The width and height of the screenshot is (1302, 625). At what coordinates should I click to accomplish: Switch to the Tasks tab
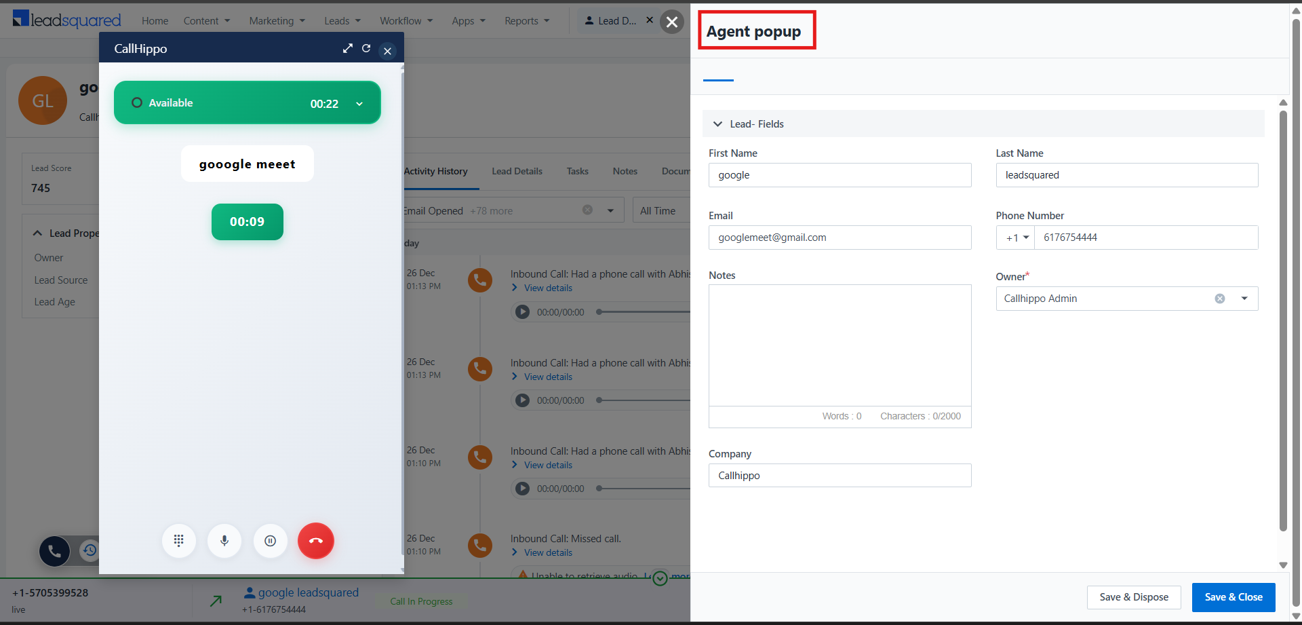578,172
